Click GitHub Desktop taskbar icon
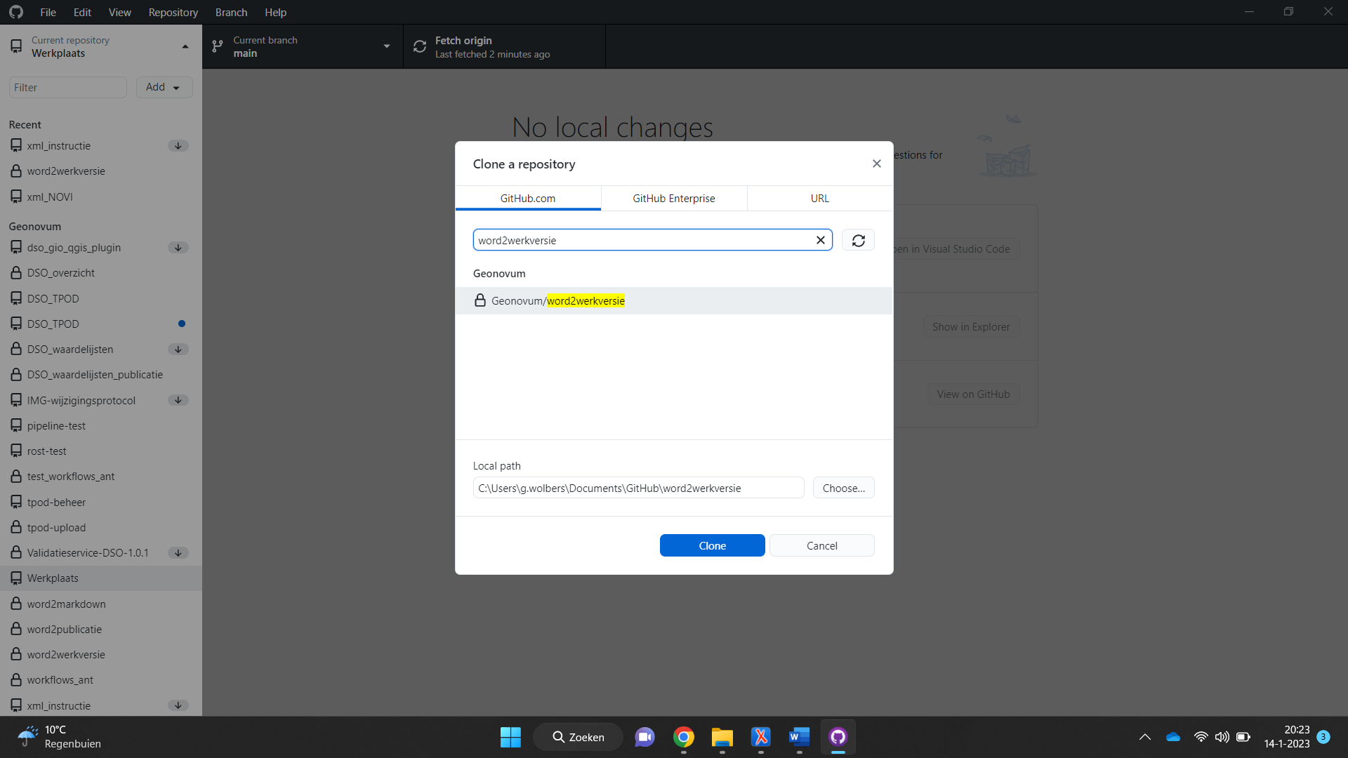 [838, 737]
